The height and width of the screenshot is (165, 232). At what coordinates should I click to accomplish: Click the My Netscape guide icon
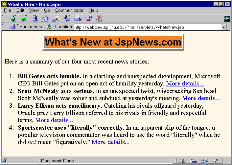click(x=67, y=18)
